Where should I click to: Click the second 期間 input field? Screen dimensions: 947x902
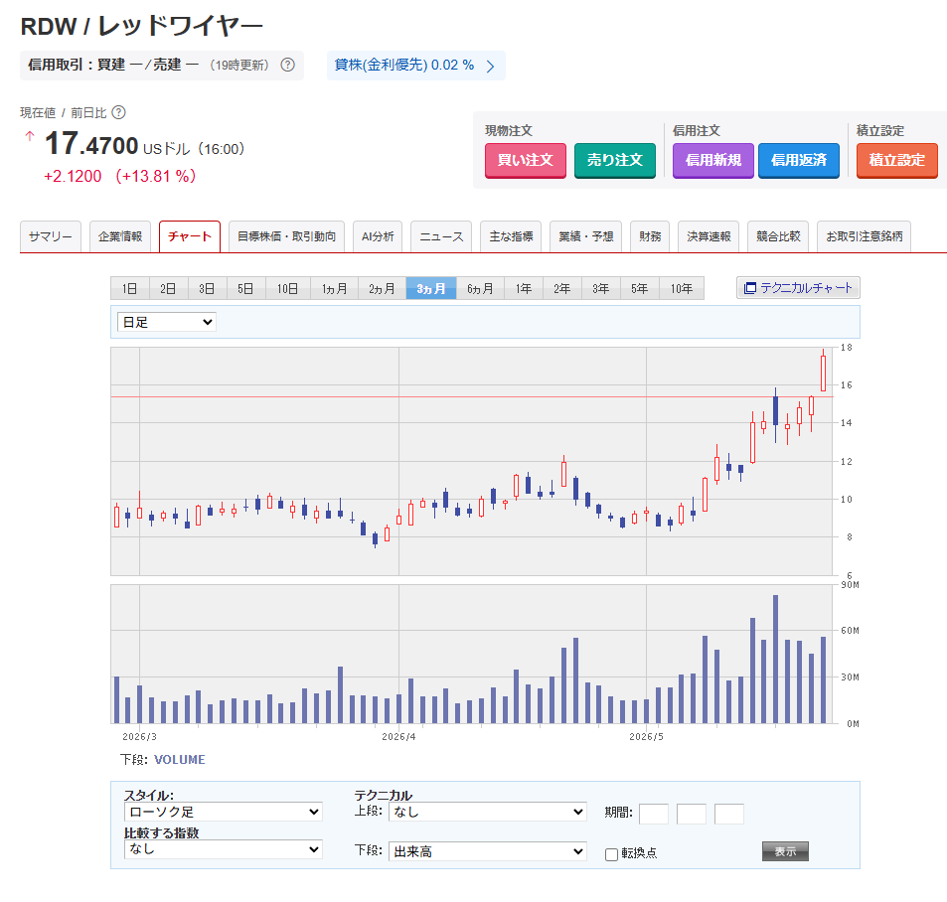692,814
